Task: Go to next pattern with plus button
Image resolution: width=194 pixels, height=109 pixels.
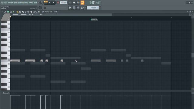Action: (100, 8)
